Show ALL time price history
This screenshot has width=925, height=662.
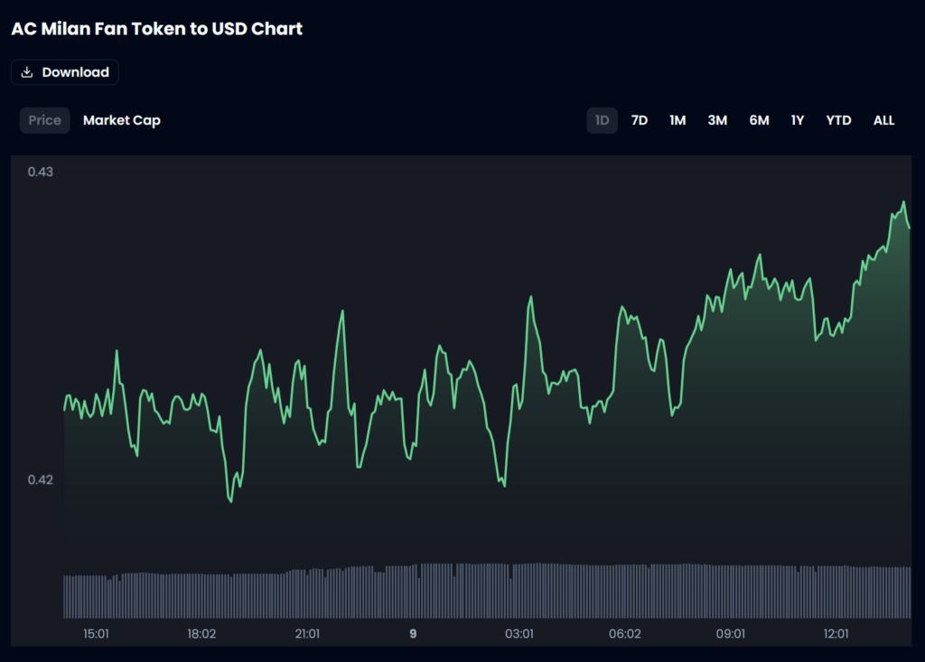point(883,120)
